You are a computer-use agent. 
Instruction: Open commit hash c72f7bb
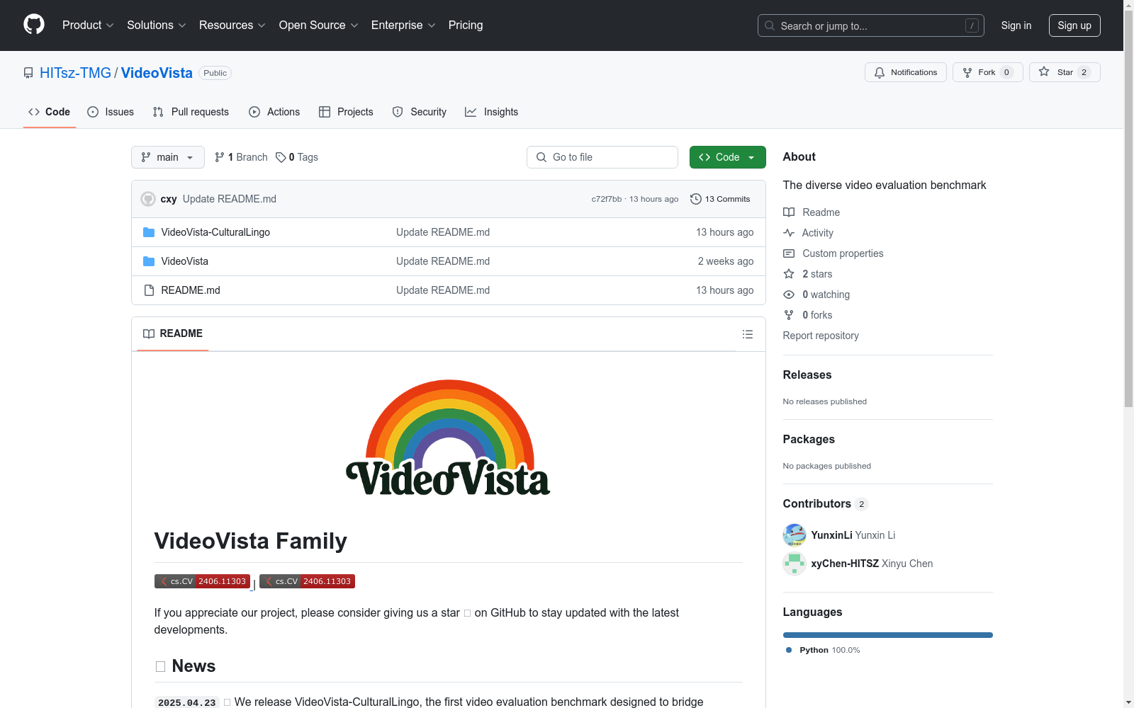click(x=606, y=199)
